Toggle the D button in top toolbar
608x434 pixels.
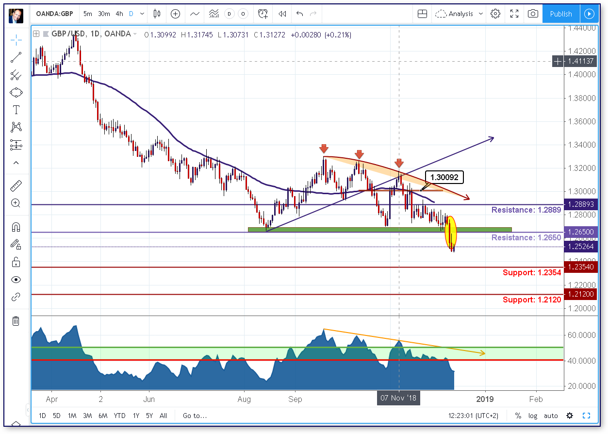229,14
